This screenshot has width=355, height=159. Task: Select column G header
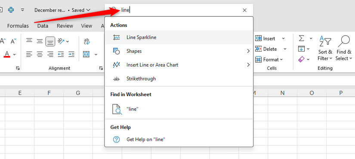point(78,93)
